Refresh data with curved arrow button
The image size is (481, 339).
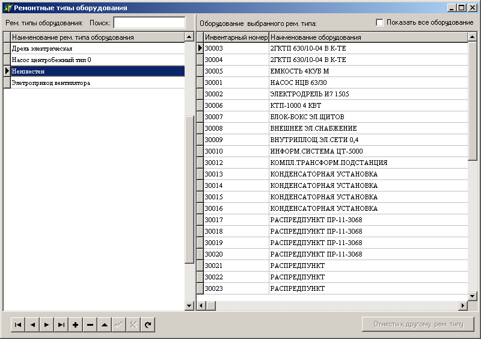click(x=148, y=325)
